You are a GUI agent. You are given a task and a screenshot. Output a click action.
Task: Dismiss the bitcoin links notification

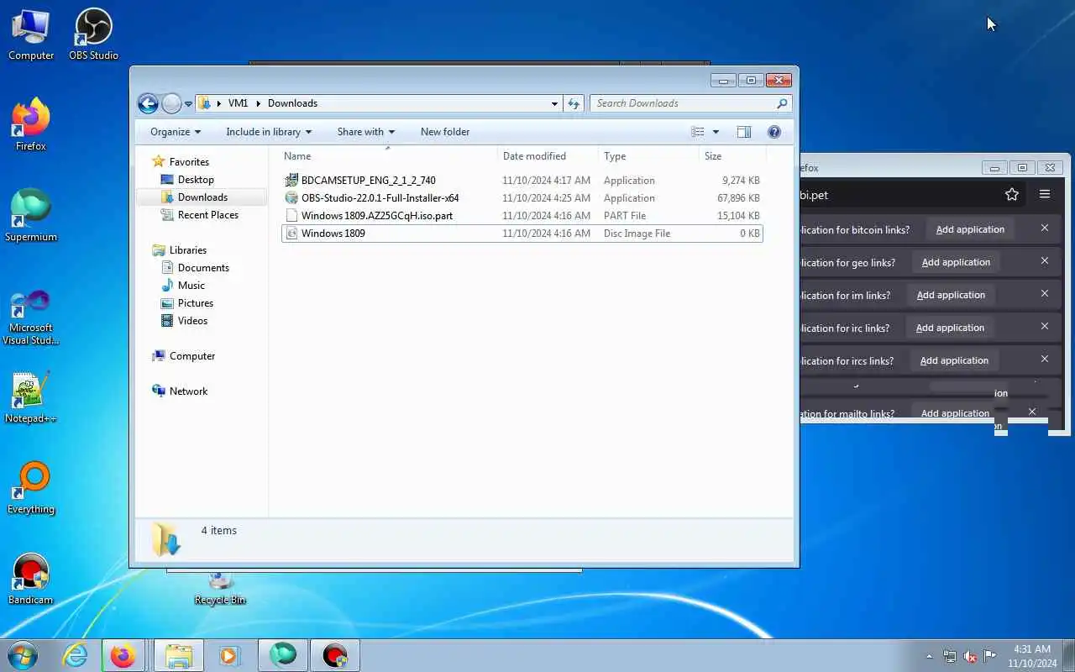click(x=1045, y=228)
